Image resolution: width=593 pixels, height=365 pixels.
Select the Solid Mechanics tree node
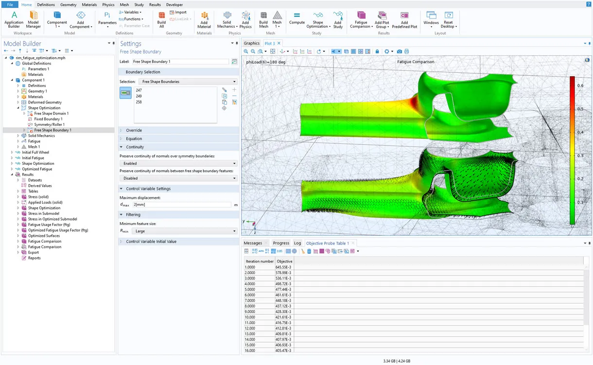(41, 136)
